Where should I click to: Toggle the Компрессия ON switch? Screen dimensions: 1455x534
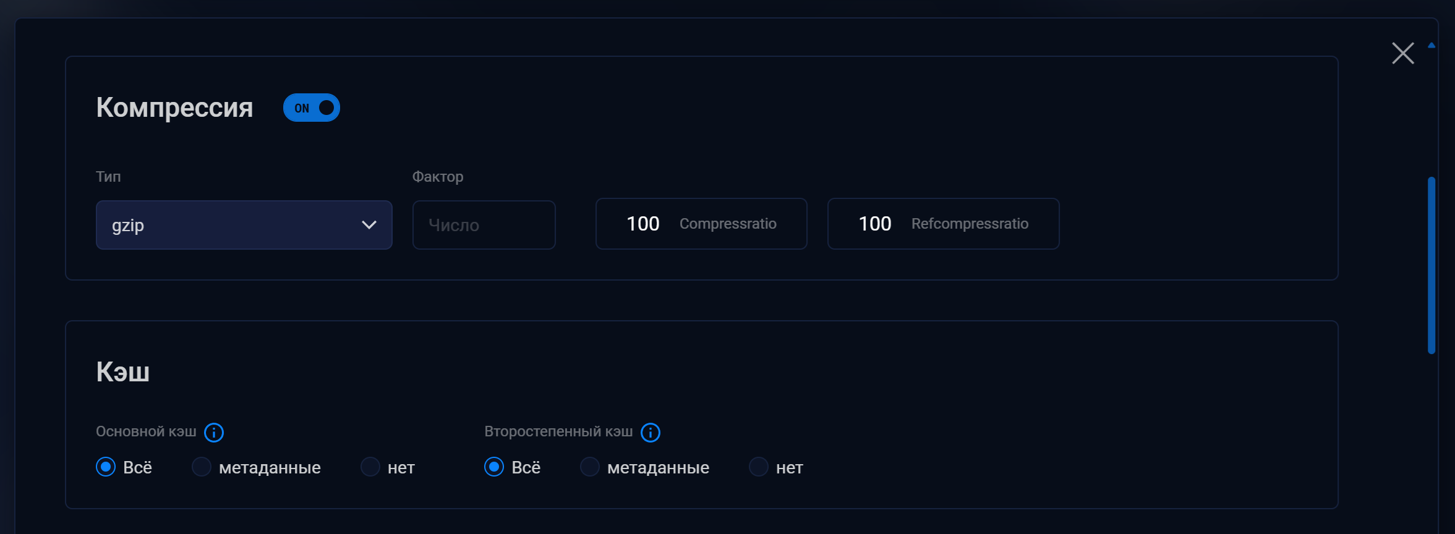[312, 108]
